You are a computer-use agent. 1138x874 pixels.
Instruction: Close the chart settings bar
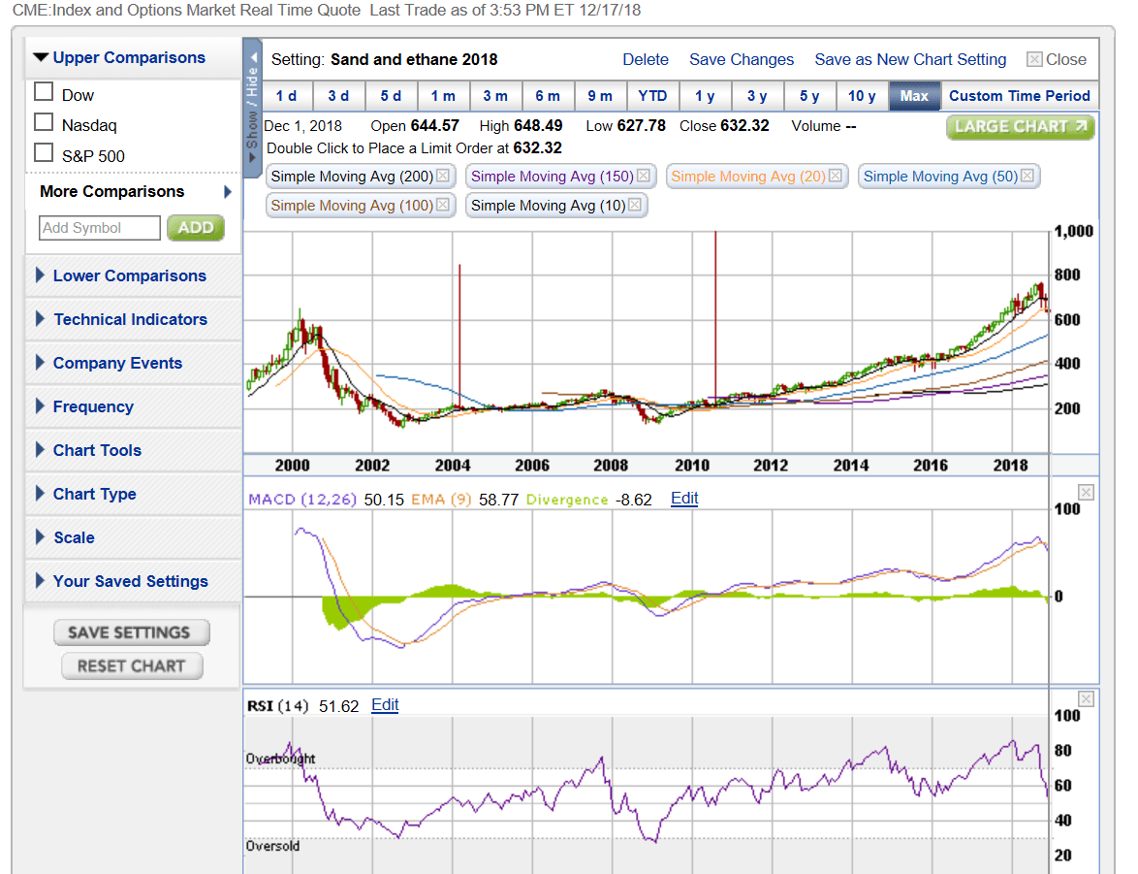click(x=1057, y=59)
